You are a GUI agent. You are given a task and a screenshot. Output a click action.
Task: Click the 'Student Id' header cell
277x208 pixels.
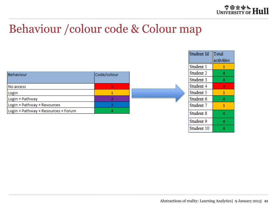[x=200, y=57]
